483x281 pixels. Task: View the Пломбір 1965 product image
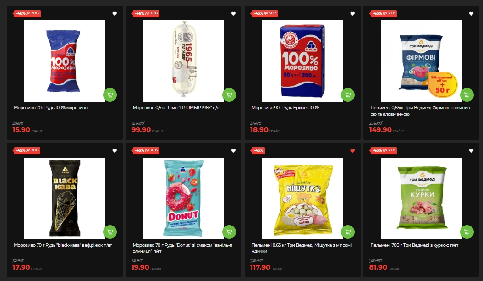(183, 61)
